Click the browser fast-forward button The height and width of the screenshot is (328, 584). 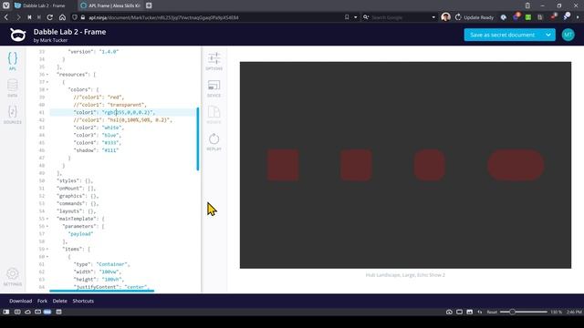point(39,17)
